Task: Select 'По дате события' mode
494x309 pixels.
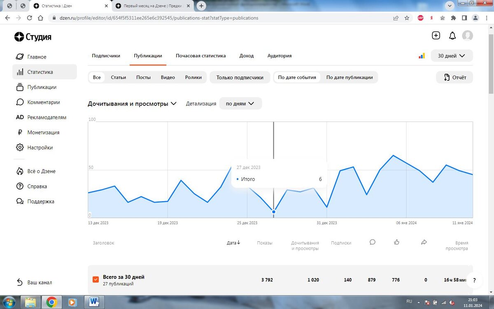Action: point(297,77)
